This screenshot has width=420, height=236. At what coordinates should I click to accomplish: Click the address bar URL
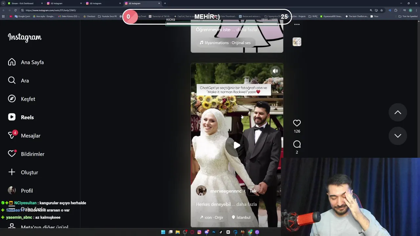click(51, 10)
